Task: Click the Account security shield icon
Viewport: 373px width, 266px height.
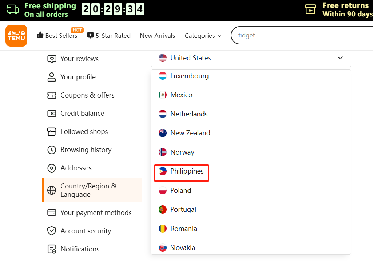Action: [52, 231]
